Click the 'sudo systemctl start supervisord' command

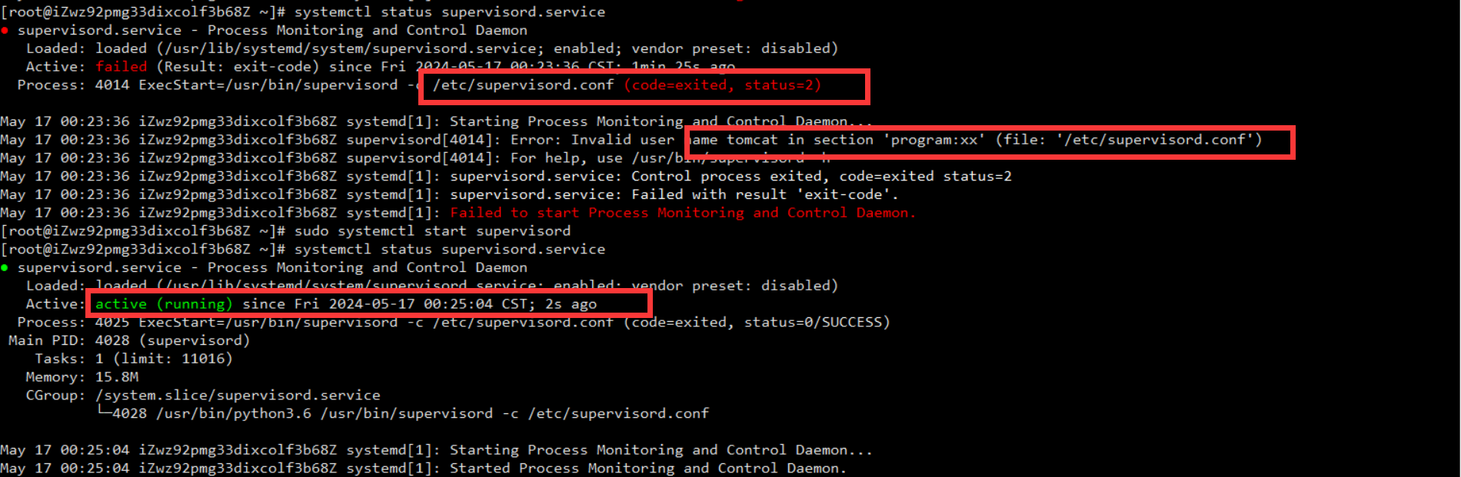coord(432,231)
